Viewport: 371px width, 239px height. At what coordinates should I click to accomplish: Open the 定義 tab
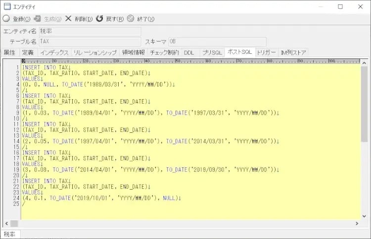[x=28, y=52]
